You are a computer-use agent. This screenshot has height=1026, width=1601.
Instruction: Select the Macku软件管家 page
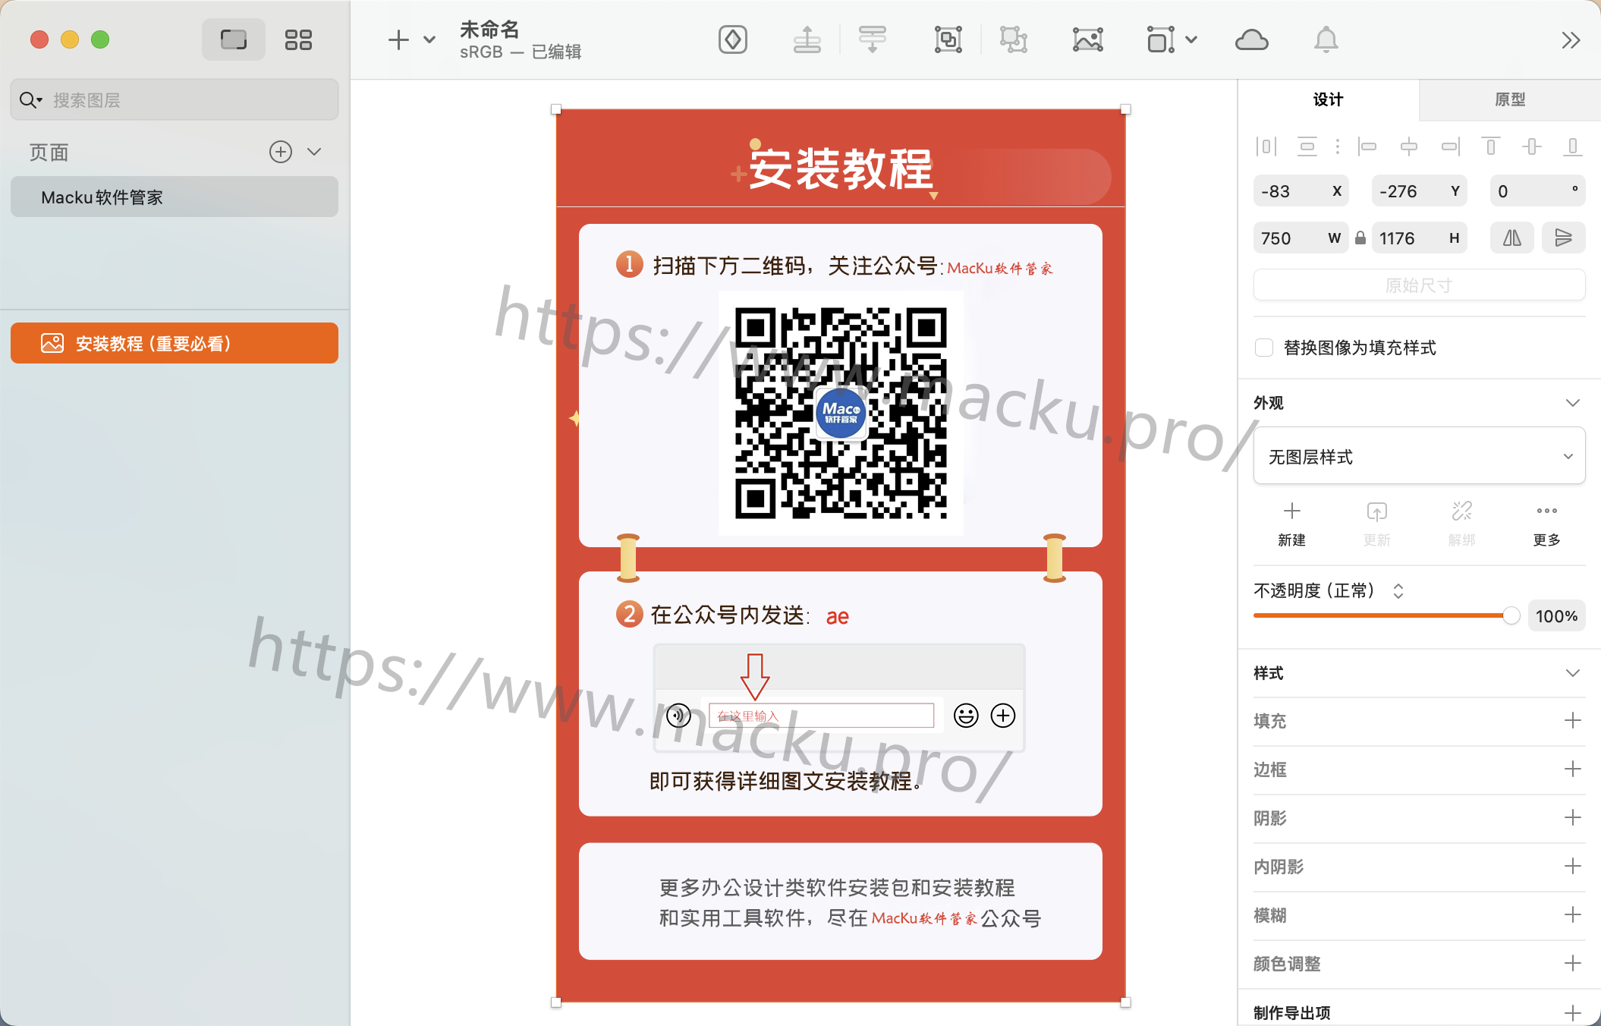point(175,197)
